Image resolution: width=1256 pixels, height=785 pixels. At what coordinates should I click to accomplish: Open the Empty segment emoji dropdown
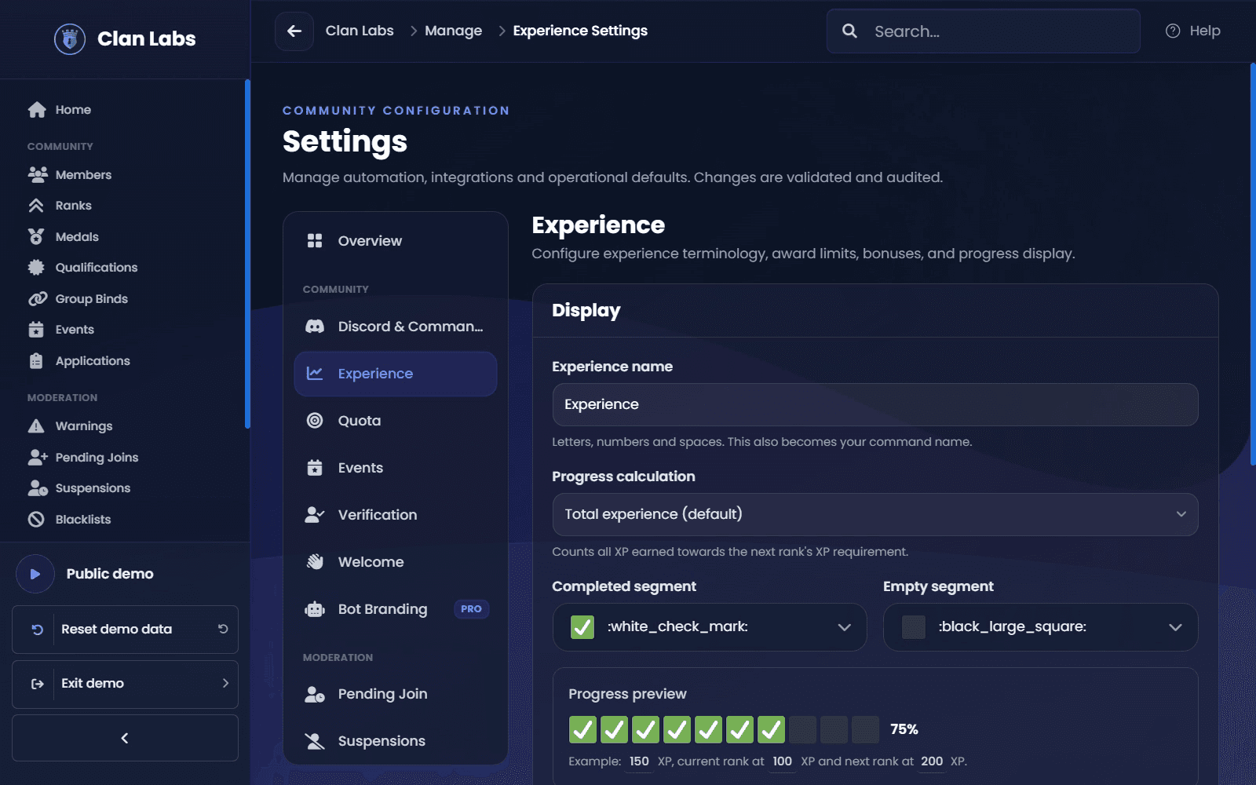1041,627
